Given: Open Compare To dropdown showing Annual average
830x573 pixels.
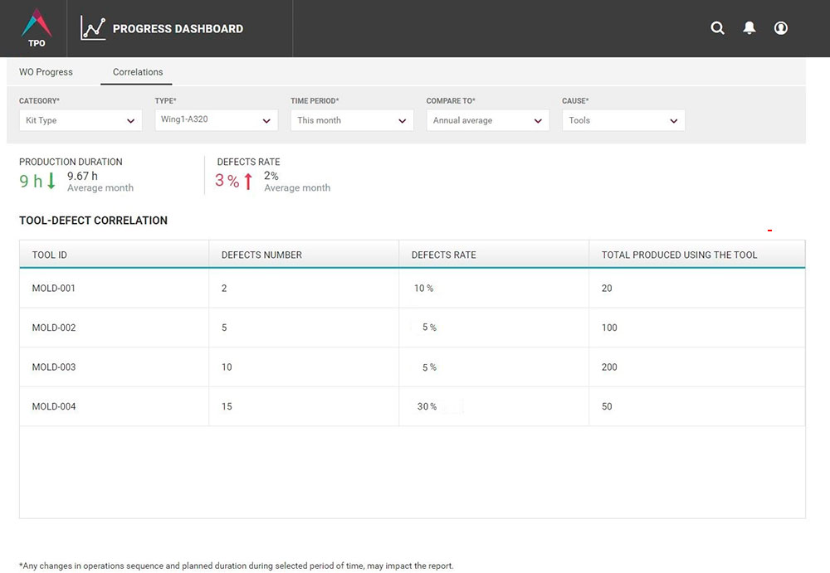Looking at the screenshot, I should pyautogui.click(x=487, y=120).
